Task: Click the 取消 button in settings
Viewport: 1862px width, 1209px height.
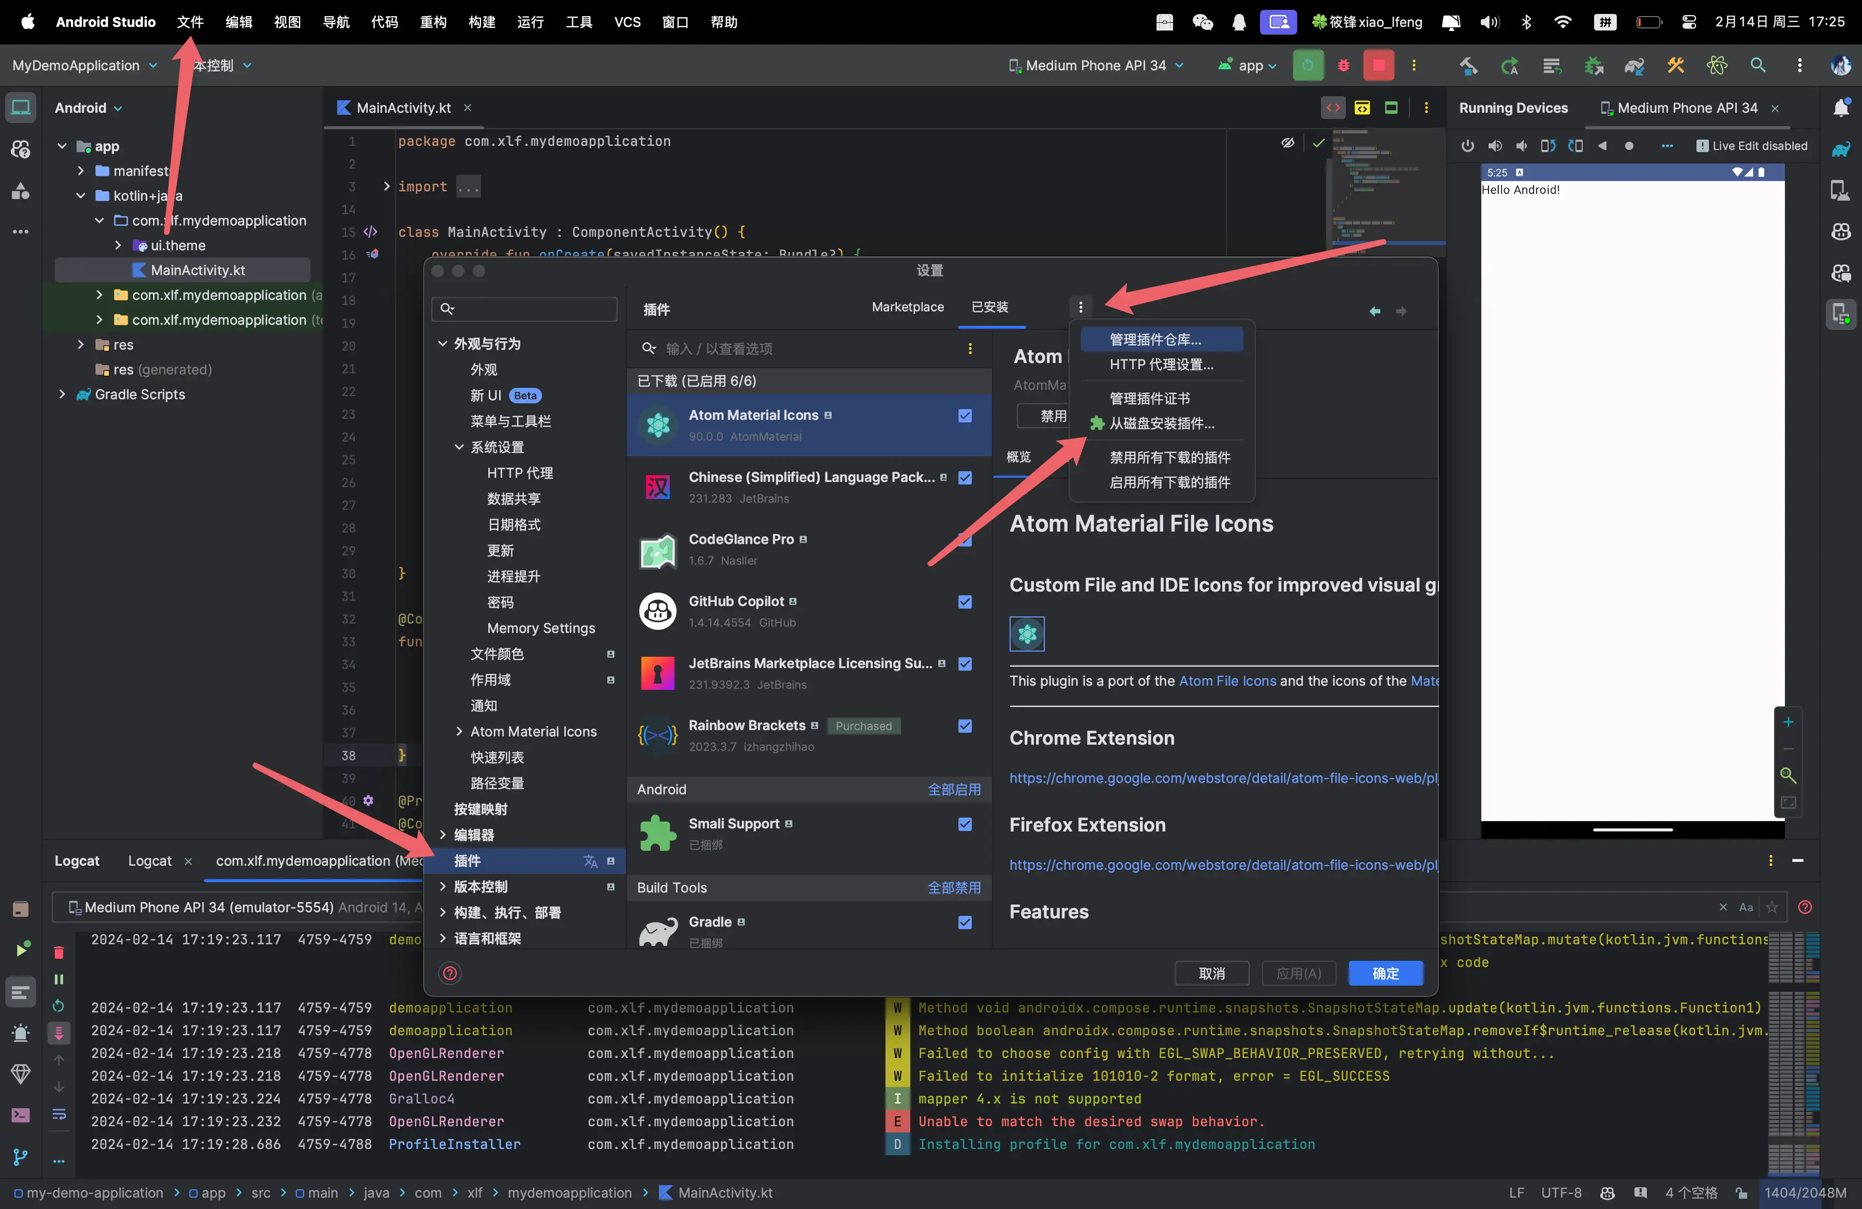Action: click(x=1212, y=974)
